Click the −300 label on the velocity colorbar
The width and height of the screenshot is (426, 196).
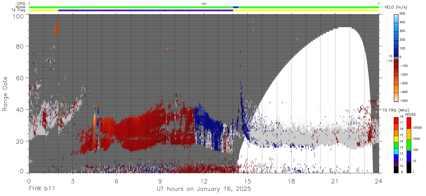coord(403,83)
